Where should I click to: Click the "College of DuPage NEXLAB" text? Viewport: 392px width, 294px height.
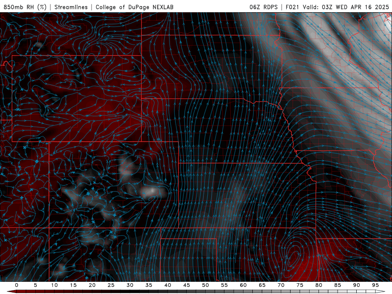pos(134,7)
